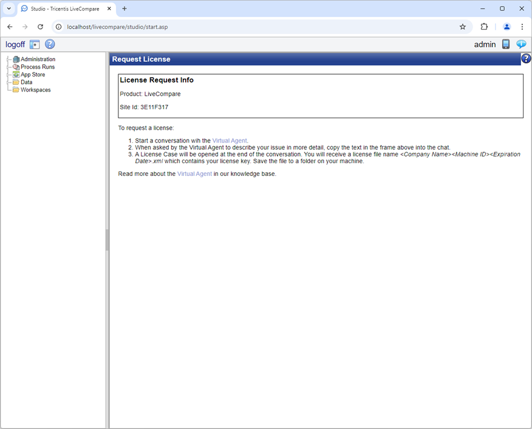Click the logoff link
This screenshot has height=429, width=532.
coord(15,44)
